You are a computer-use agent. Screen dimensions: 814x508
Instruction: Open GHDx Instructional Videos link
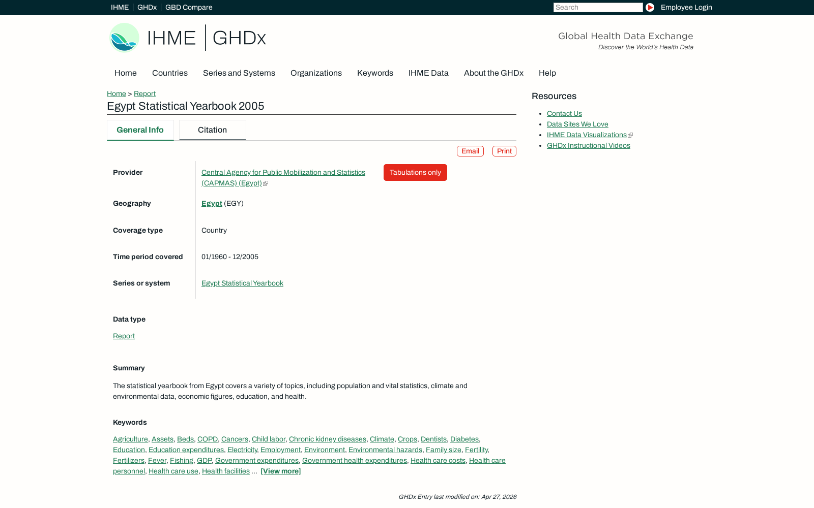[588, 145]
